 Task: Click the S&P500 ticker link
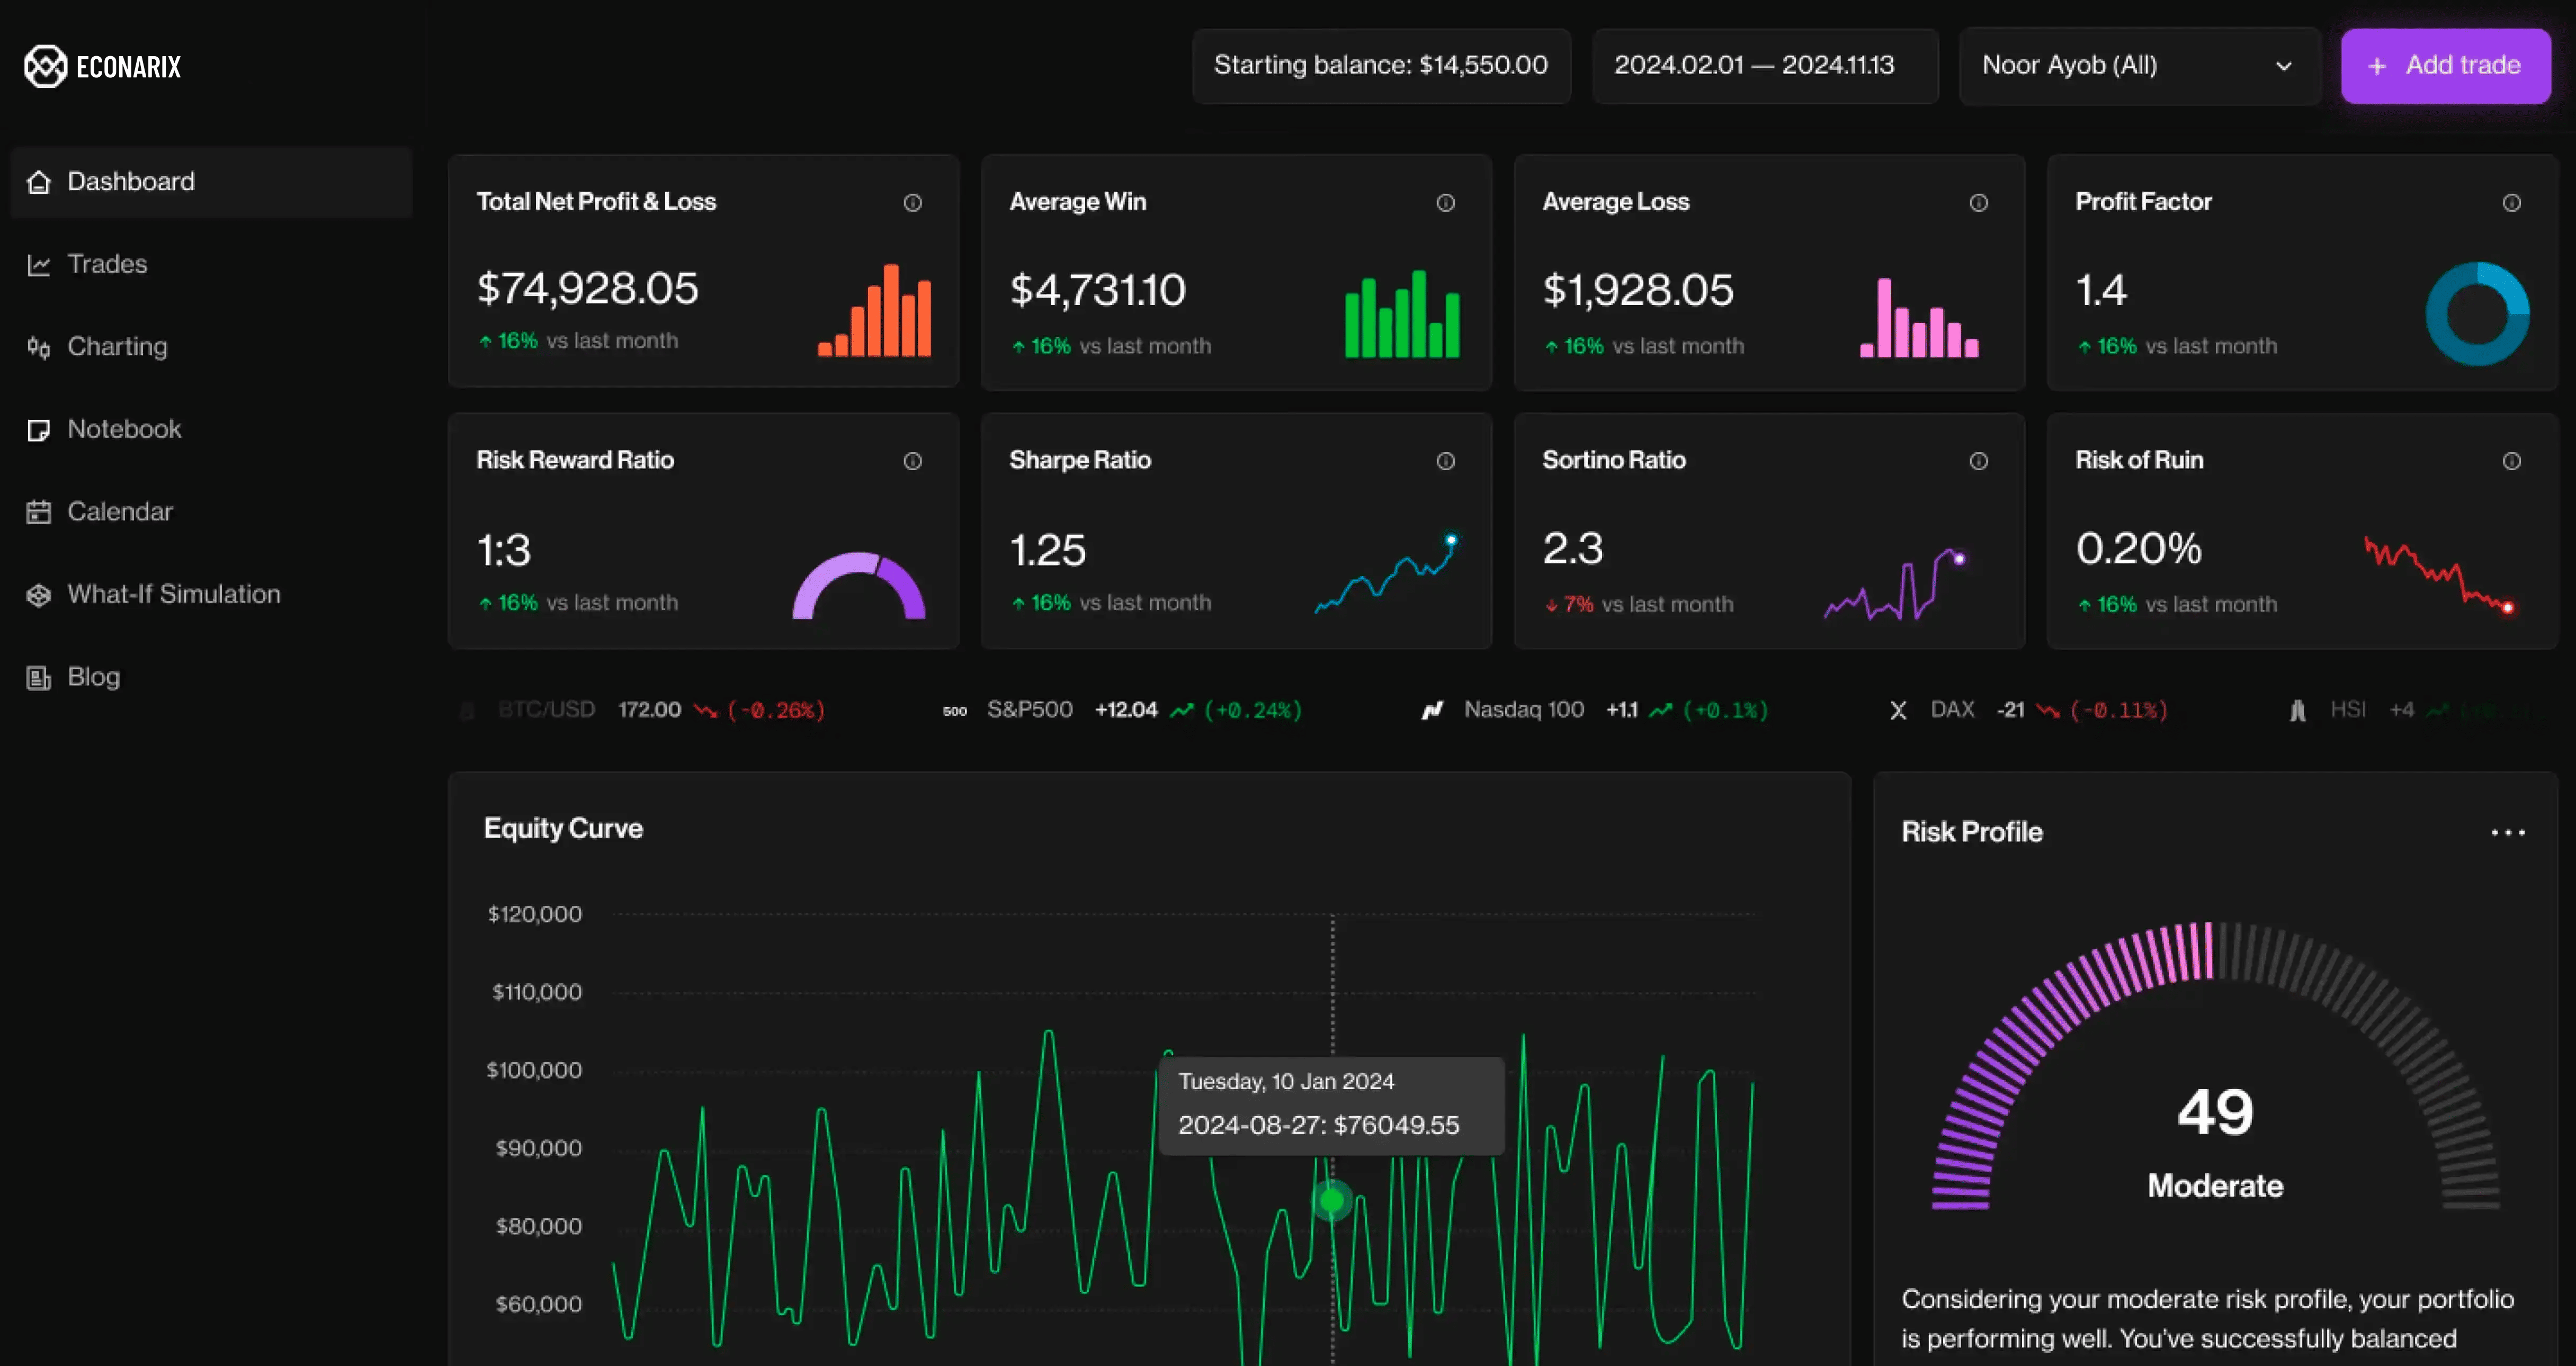(1030, 709)
